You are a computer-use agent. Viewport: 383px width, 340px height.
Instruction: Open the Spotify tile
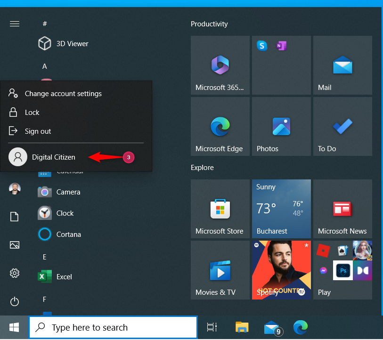281,270
